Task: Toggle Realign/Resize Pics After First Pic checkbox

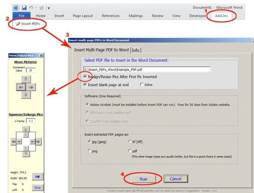Action: click(85, 77)
